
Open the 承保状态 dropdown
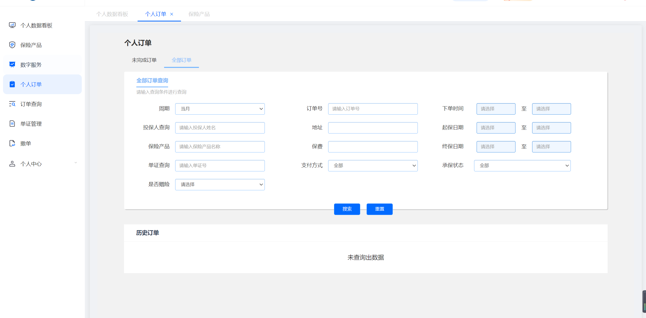pos(522,166)
